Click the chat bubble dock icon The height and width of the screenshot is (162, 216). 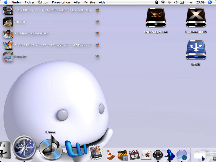pyautogui.click(x=181, y=155)
